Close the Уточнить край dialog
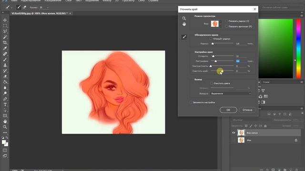The image size is (305, 171). 255,9
